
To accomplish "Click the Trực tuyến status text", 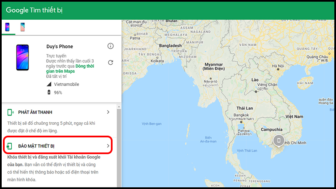I will coord(56,56).
